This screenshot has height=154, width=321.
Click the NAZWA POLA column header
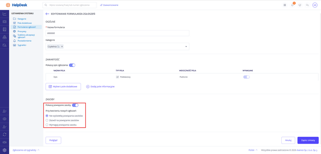pos(59,71)
